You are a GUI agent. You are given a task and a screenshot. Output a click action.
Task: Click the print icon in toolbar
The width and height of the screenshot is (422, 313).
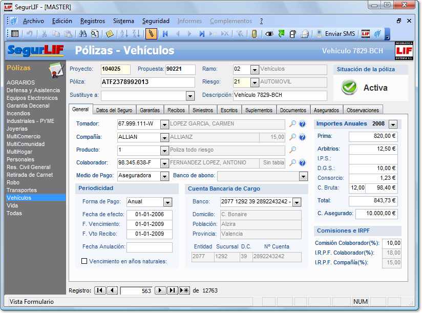pyautogui.click(x=305, y=34)
